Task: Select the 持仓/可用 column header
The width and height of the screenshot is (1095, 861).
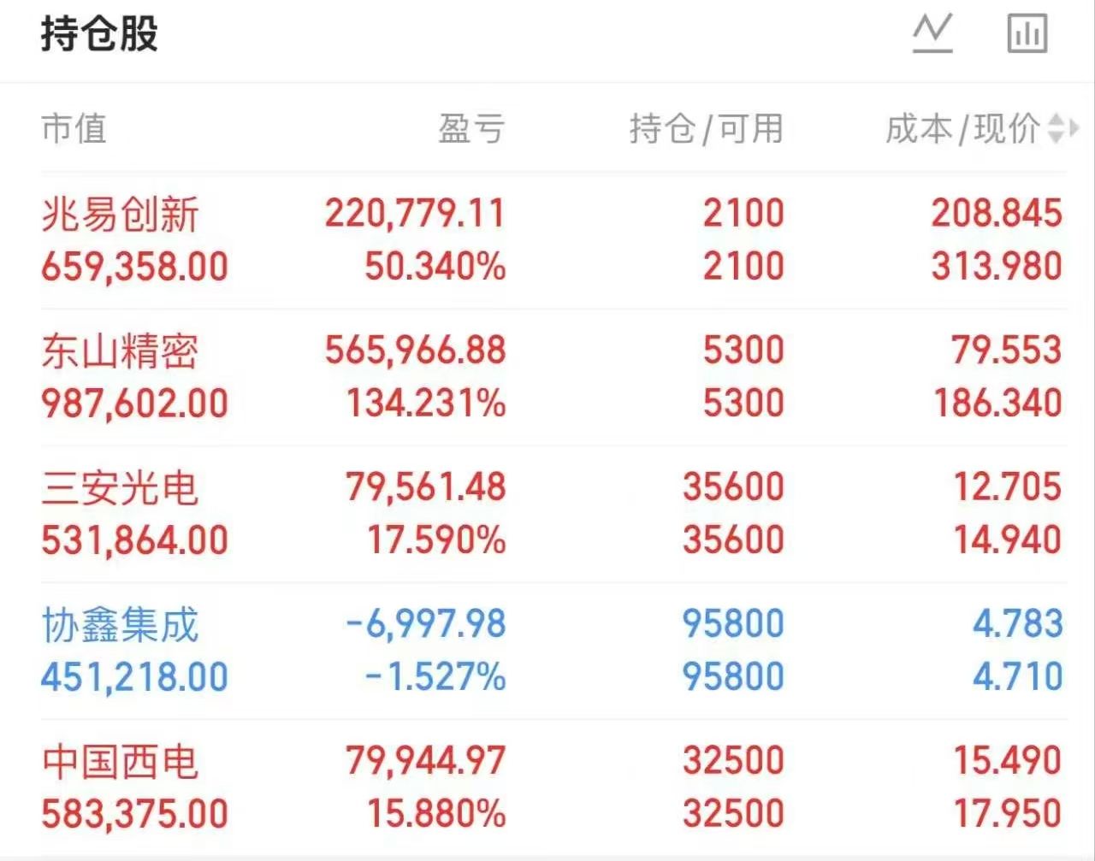Action: click(707, 129)
